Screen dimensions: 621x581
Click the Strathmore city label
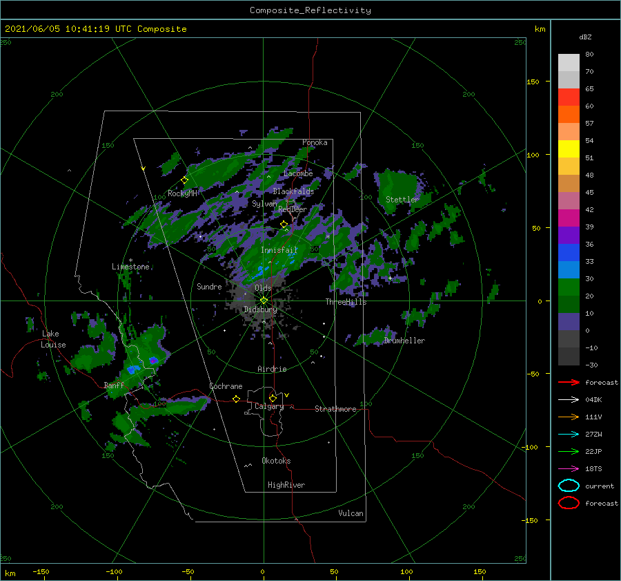(x=335, y=409)
